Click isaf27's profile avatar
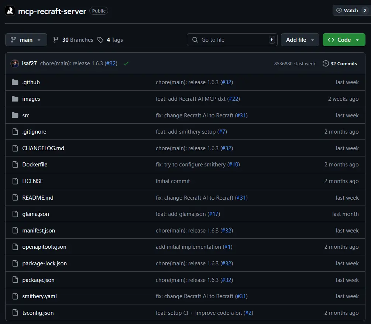 [15, 63]
